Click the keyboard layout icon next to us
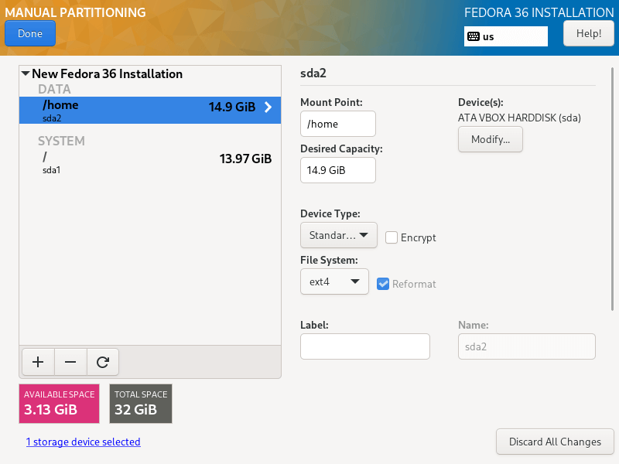This screenshot has width=619, height=464. [x=474, y=36]
